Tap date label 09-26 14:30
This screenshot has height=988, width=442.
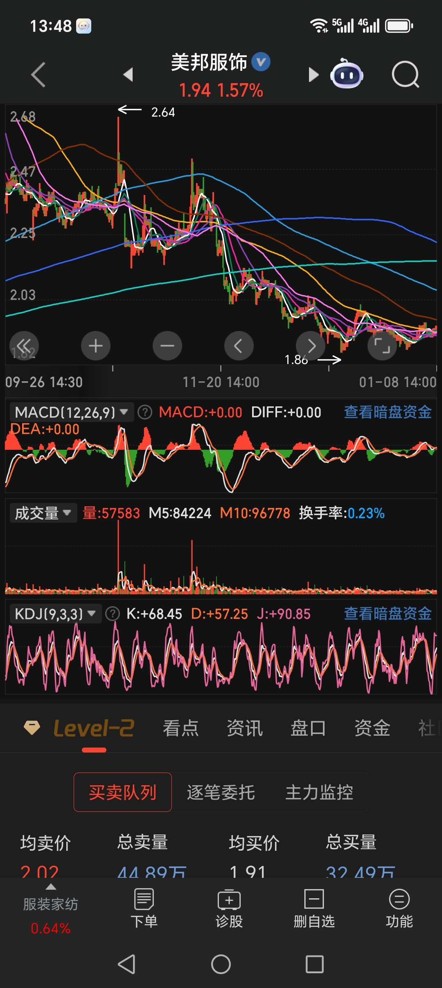click(44, 382)
